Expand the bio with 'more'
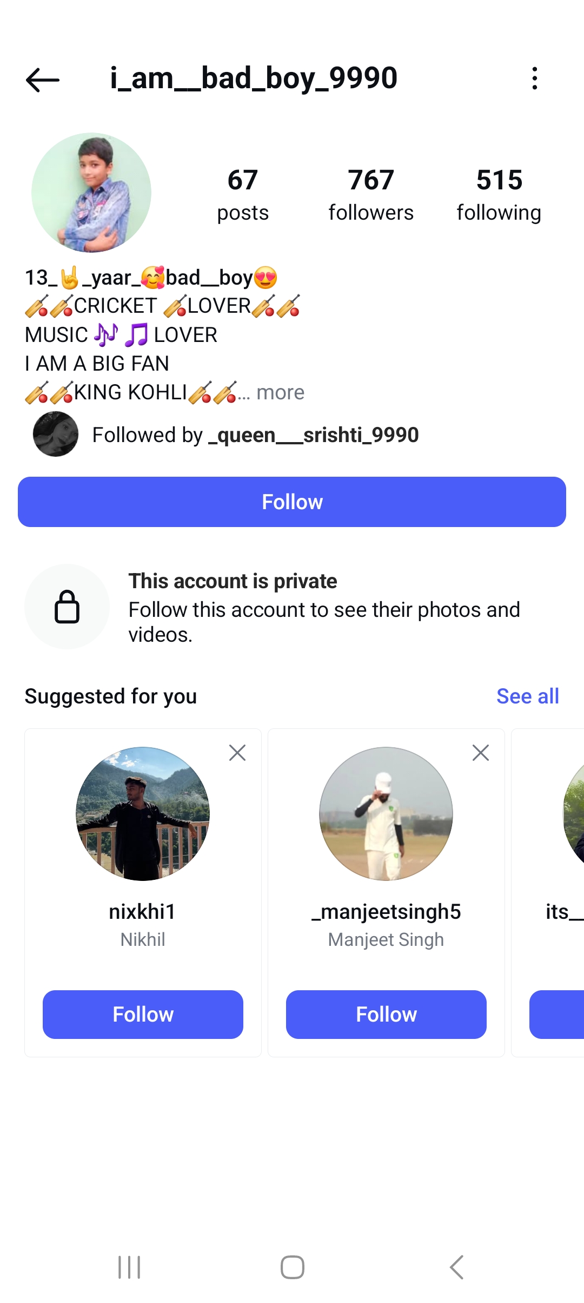This screenshot has height=1303, width=584. 280,392
